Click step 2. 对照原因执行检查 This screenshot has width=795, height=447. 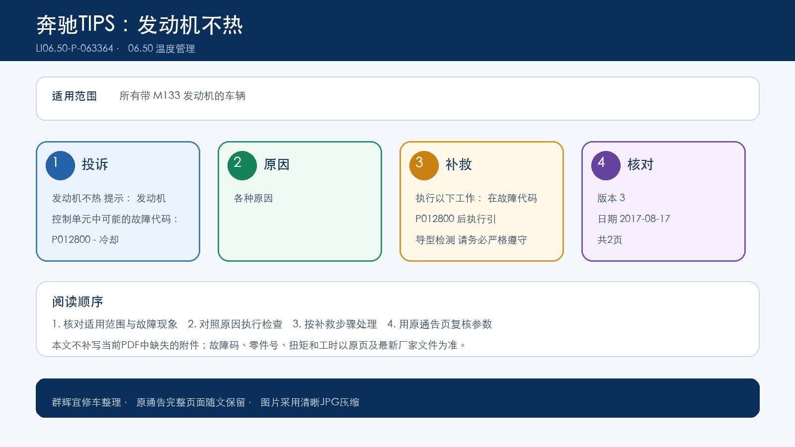pos(235,324)
